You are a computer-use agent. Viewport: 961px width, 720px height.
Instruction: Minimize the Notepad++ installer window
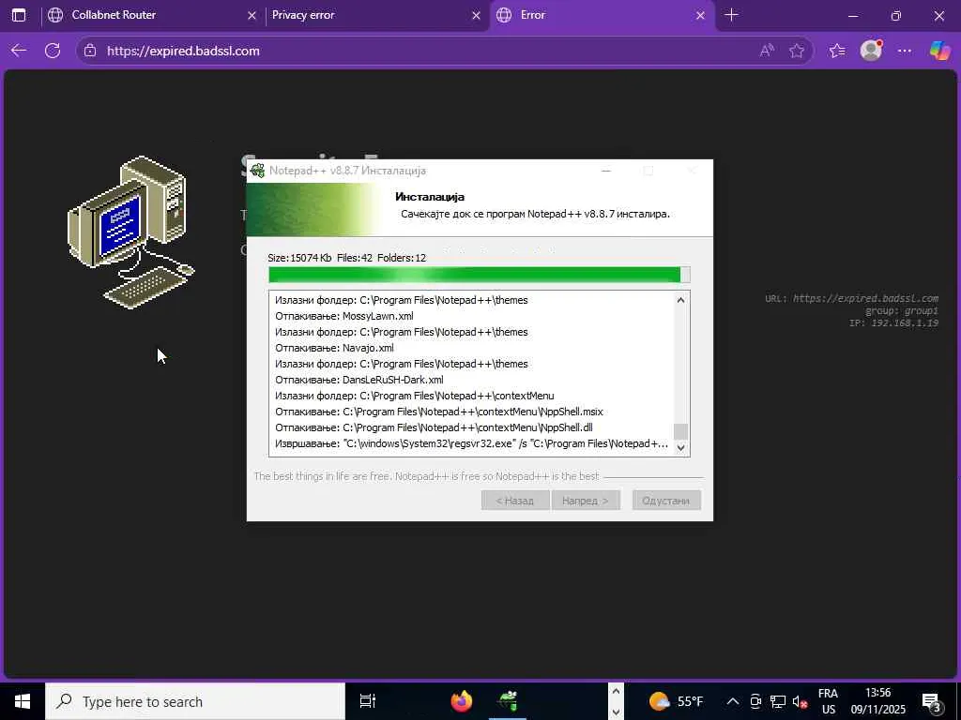tap(606, 171)
